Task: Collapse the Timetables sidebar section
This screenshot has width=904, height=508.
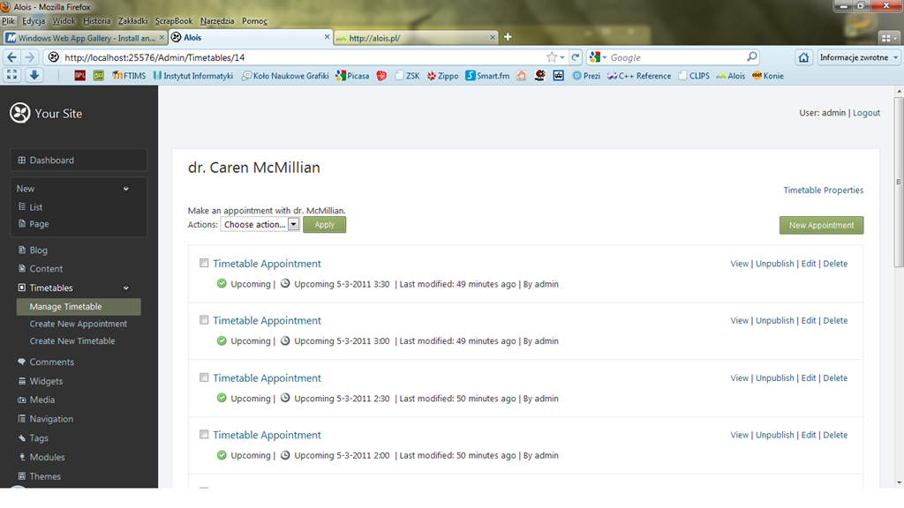Action: [x=125, y=288]
